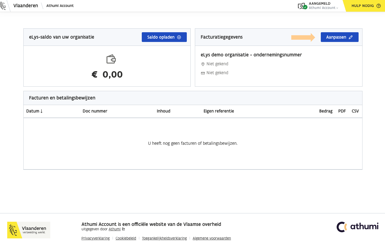Image resolution: width=385 pixels, height=247 pixels.
Task: Open the Algemene voorwaarden link
Action: coord(212,238)
